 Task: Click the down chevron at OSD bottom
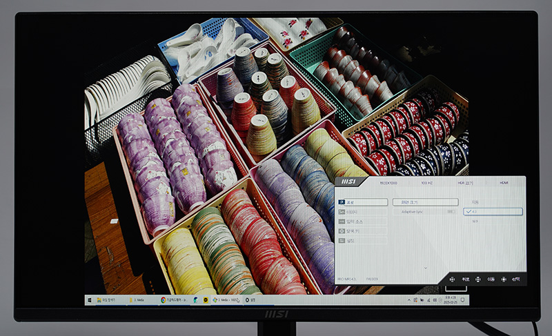tap(426, 268)
